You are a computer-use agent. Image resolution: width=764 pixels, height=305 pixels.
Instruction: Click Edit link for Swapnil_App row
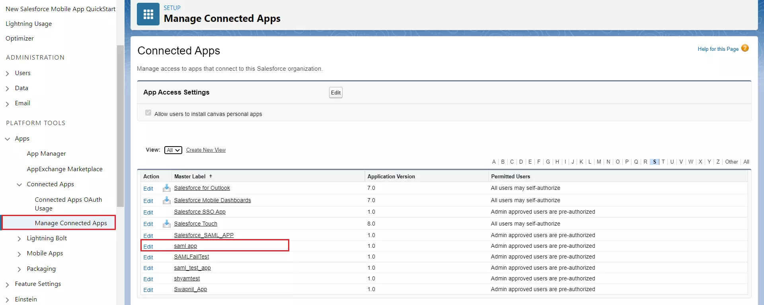148,290
